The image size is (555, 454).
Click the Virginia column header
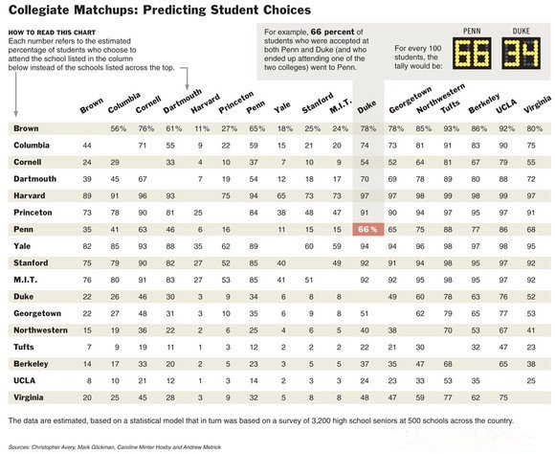pos(537,104)
